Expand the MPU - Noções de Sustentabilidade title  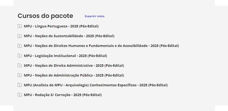(x=69, y=36)
